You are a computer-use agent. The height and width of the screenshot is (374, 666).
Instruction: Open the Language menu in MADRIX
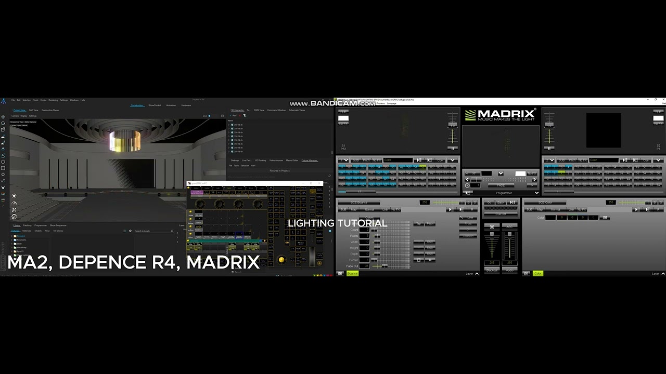[391, 103]
